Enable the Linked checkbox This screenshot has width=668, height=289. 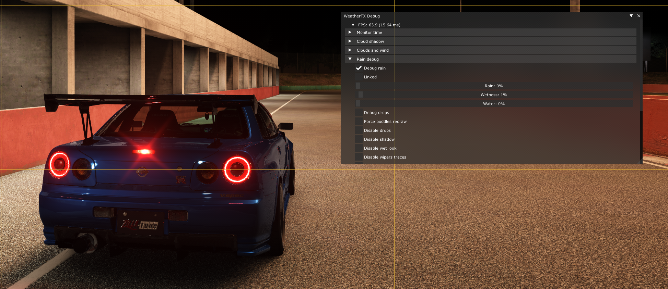[359, 77]
